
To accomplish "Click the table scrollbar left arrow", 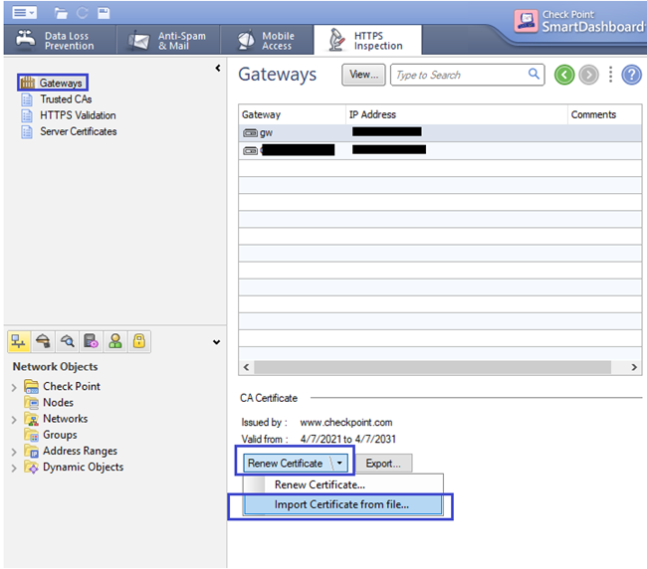I will [246, 367].
